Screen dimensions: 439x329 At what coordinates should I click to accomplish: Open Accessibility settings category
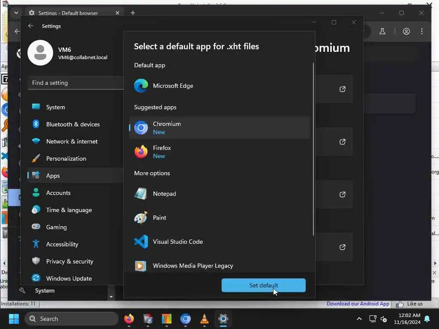[75, 244]
